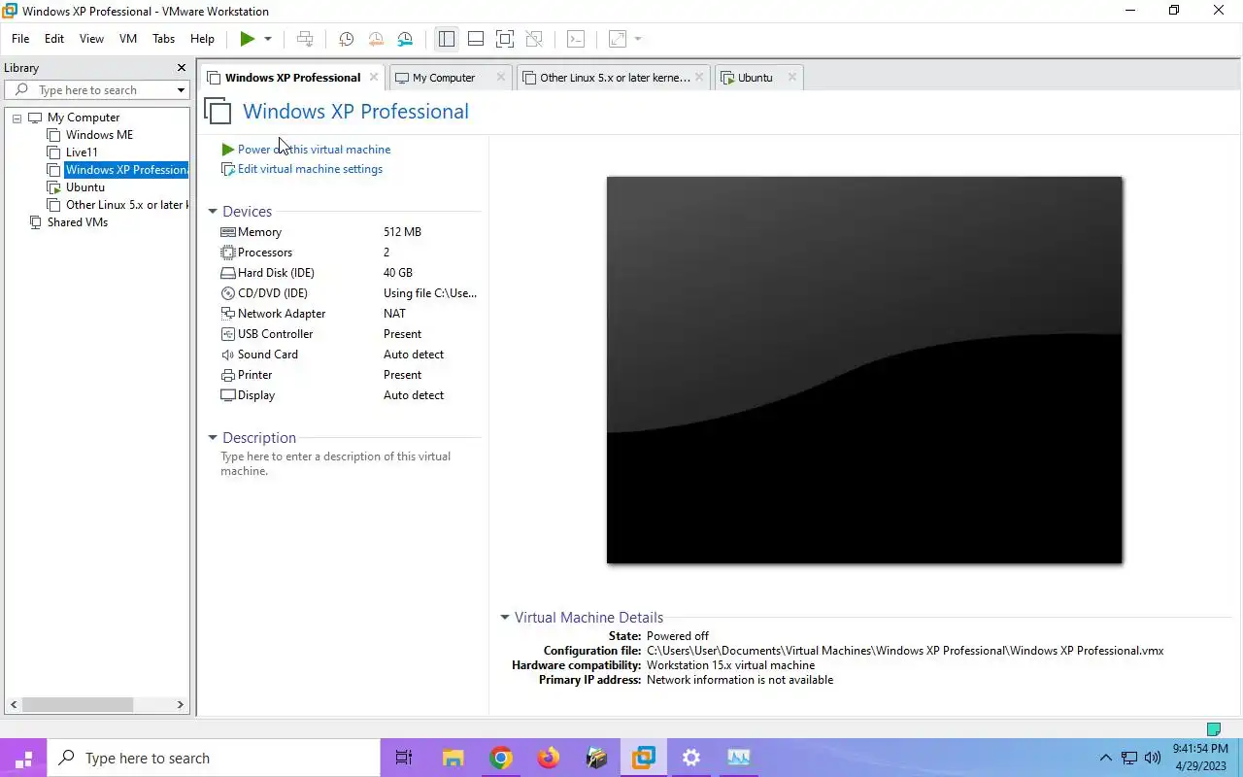Viewport: 1243px width, 777px height.
Task: Open the Edit menu
Action: click(54, 39)
